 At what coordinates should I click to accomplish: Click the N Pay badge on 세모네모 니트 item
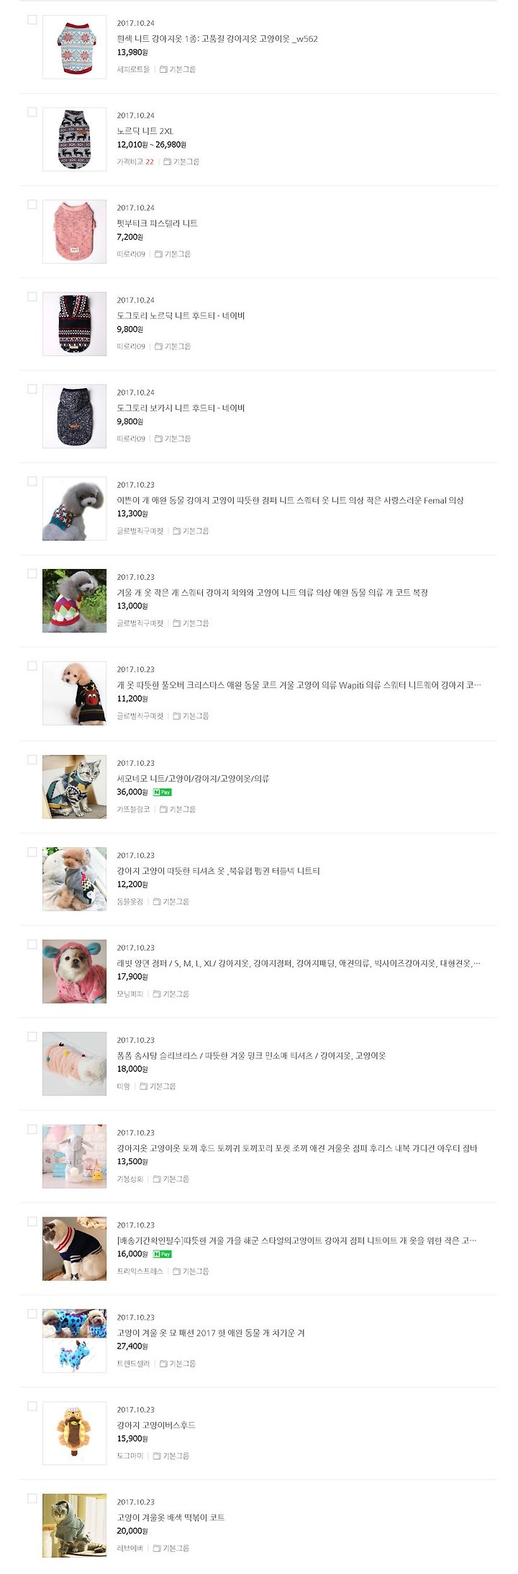click(x=163, y=792)
